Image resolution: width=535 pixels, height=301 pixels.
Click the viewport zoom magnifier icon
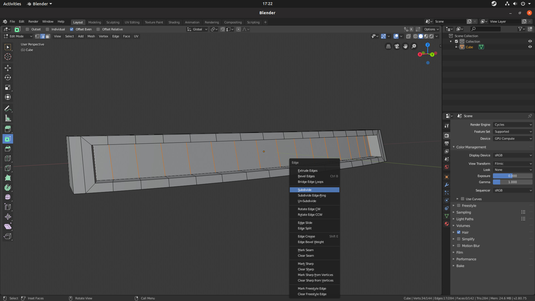414,46
